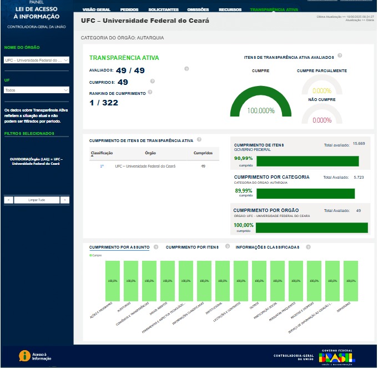This screenshot has height=369, width=378.
Task: Click the Cumprimento por Órgão 100,00% bar
Action: coord(312,228)
